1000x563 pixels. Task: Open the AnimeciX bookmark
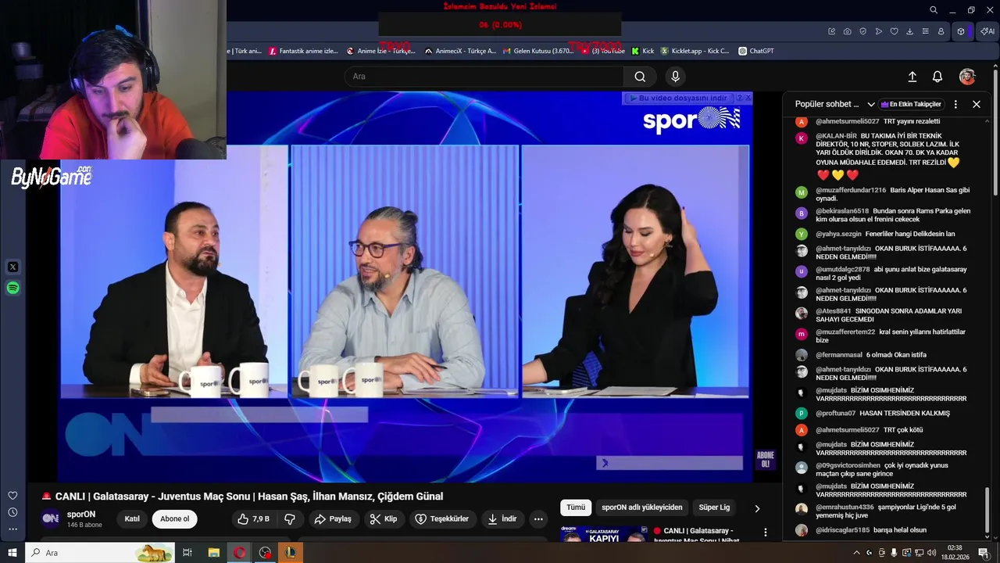(459, 51)
